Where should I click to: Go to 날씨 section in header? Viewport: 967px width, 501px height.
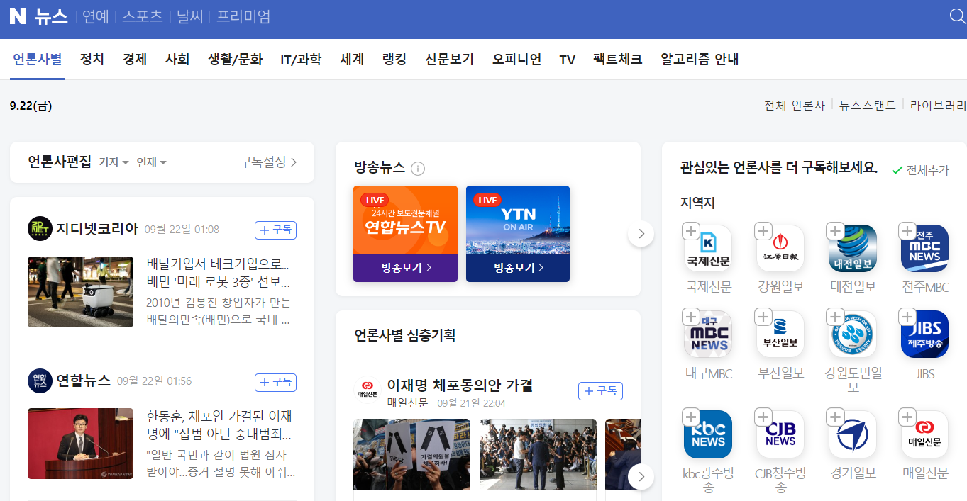coord(190,16)
